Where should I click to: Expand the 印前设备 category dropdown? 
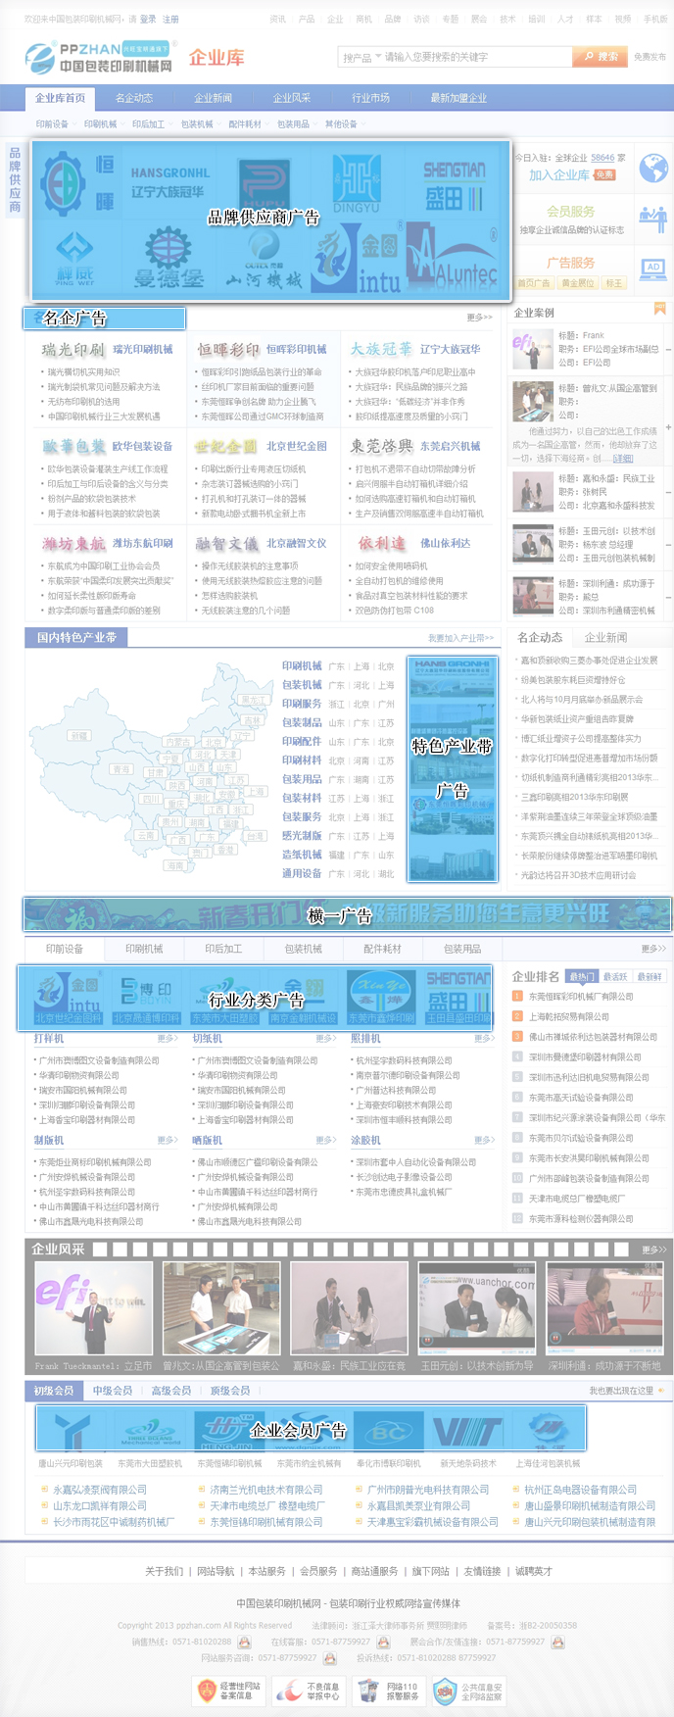[x=55, y=124]
